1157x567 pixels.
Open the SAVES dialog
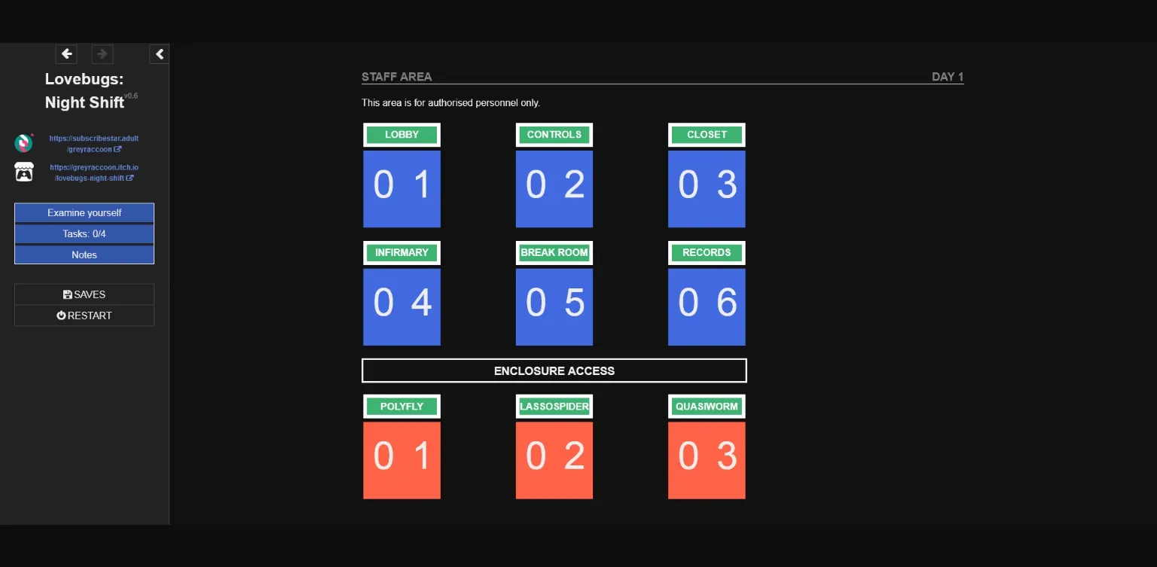pyautogui.click(x=84, y=294)
